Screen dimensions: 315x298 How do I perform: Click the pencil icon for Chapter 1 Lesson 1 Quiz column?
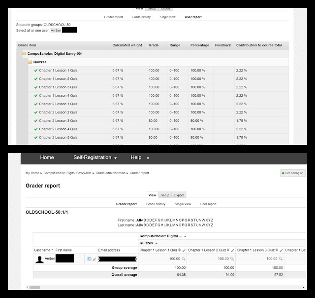[184, 251]
